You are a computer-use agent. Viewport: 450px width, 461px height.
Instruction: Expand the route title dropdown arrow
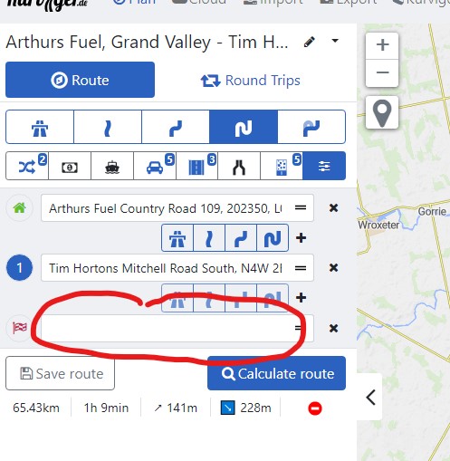pyautogui.click(x=335, y=41)
